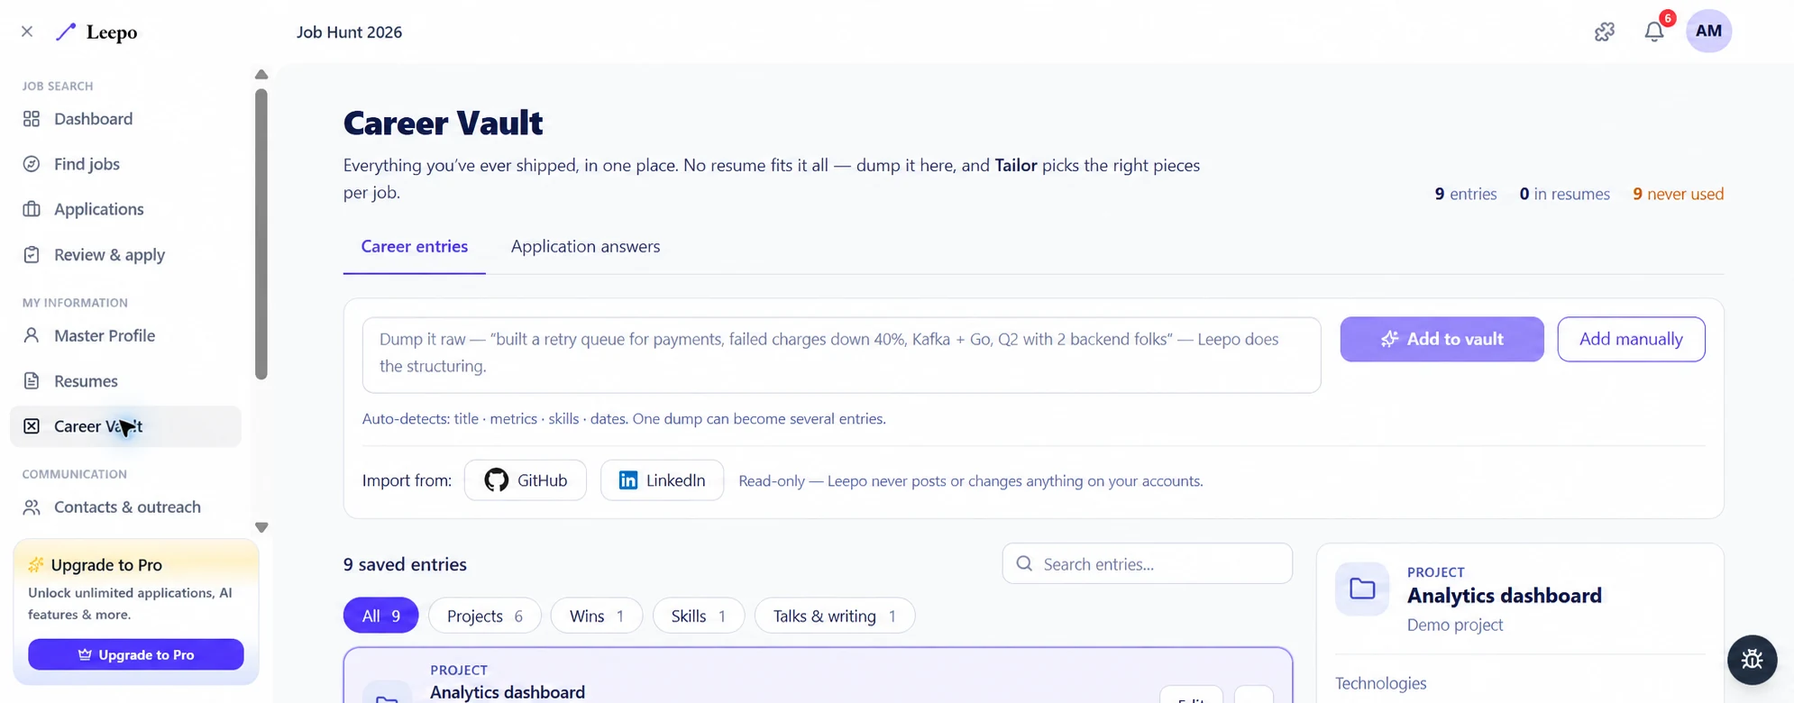This screenshot has height=703, width=1794.
Task: Open notifications bell with 6 badge
Action: 1654,32
